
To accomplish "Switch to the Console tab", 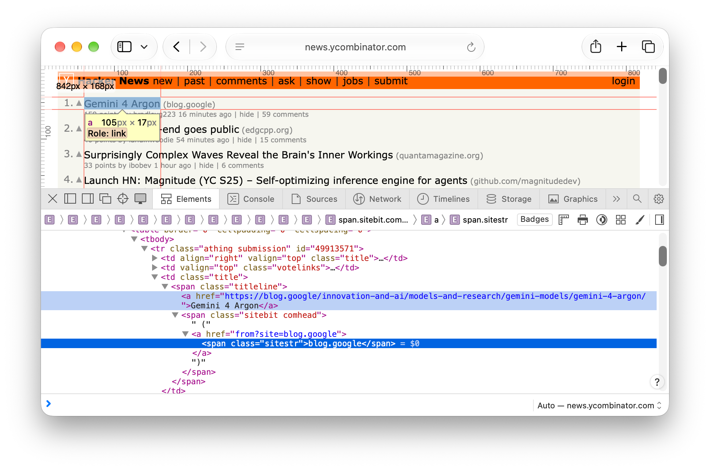I will click(x=251, y=199).
